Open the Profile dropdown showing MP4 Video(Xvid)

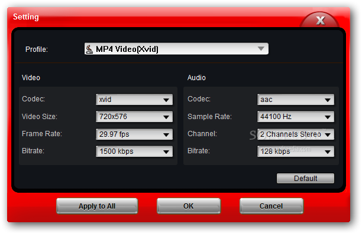176,49
